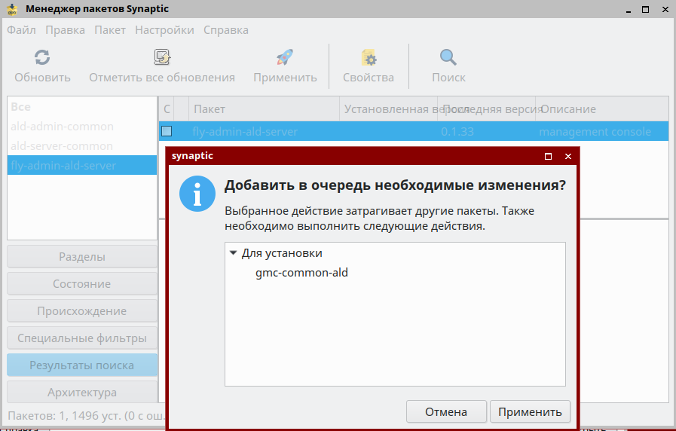Toggle status checkbox of fly-admin-ald-server row

click(167, 131)
